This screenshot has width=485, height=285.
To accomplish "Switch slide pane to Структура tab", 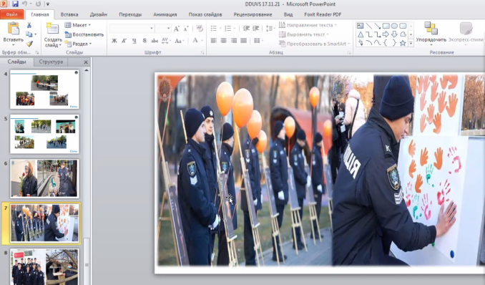I will tap(51, 62).
